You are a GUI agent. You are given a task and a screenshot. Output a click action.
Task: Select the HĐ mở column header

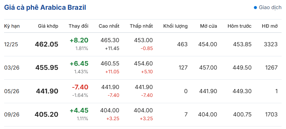coord(270,26)
